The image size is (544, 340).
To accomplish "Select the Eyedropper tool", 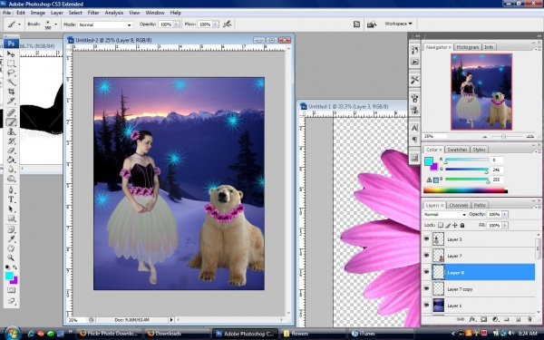I will 11,239.
